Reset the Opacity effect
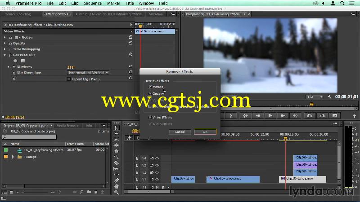Screen dimensions: 360x202 [x=130, y=43]
